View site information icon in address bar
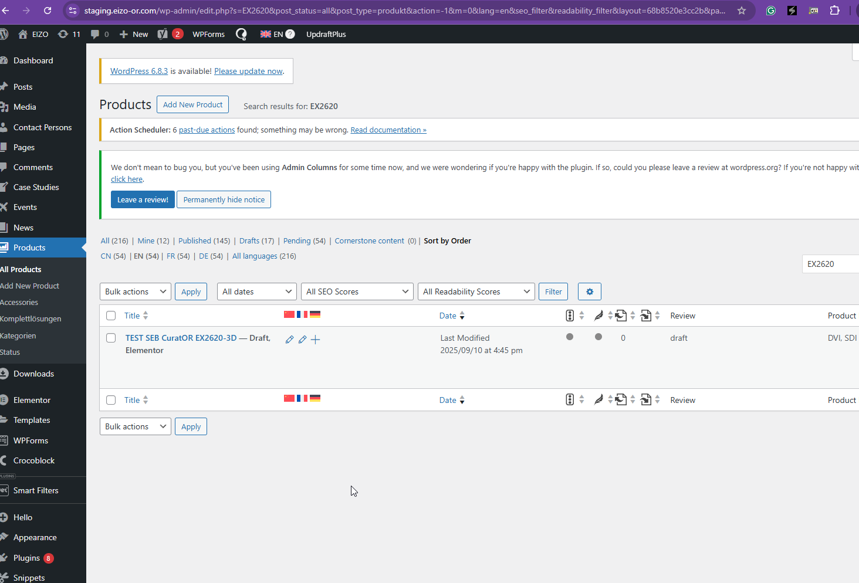Viewport: 859px width, 583px height. pyautogui.click(x=73, y=11)
